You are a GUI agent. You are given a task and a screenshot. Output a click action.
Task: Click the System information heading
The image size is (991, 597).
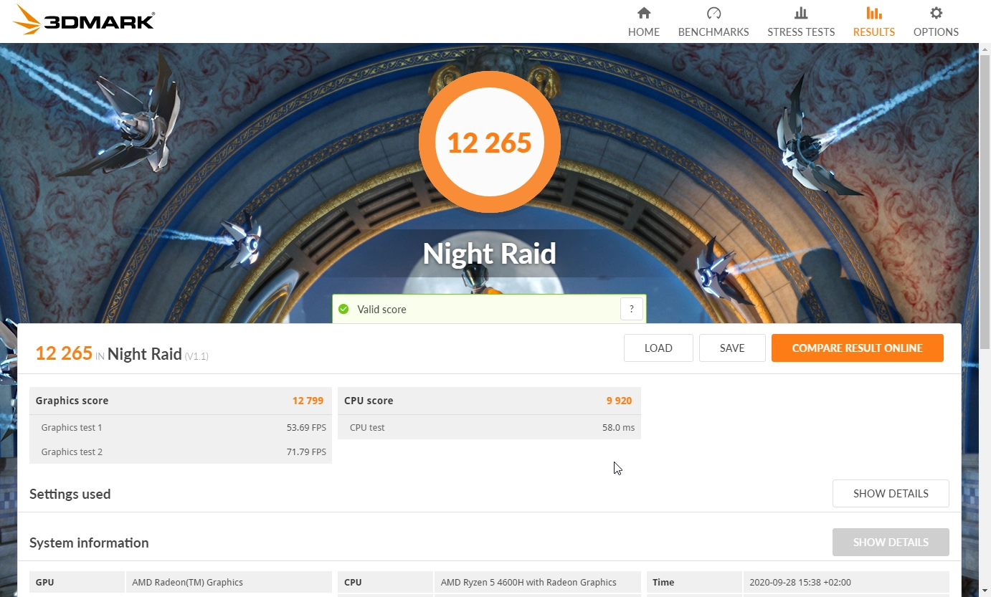(x=89, y=543)
